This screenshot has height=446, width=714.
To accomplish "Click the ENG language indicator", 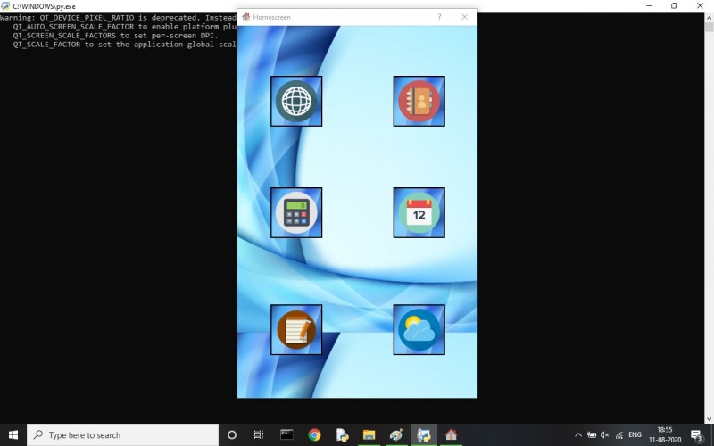I will 635,435.
